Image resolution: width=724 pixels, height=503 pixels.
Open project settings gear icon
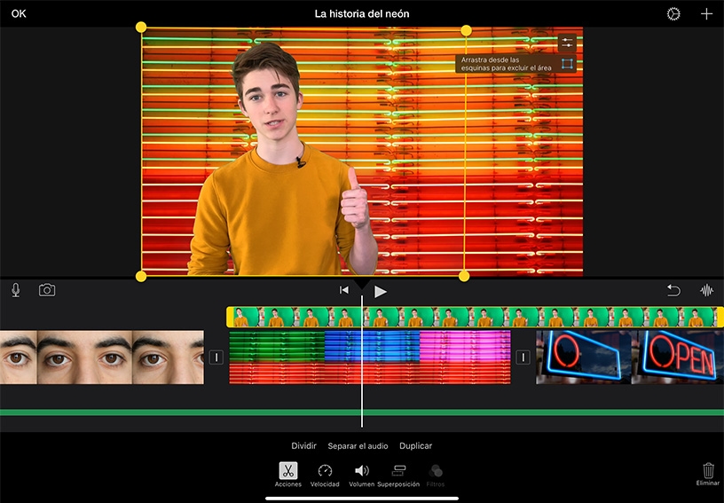coord(673,14)
